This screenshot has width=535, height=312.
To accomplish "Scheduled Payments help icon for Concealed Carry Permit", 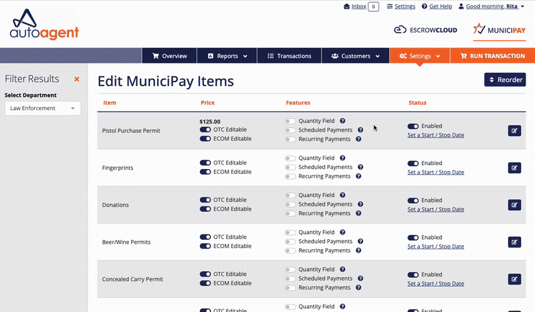I will tap(360, 279).
